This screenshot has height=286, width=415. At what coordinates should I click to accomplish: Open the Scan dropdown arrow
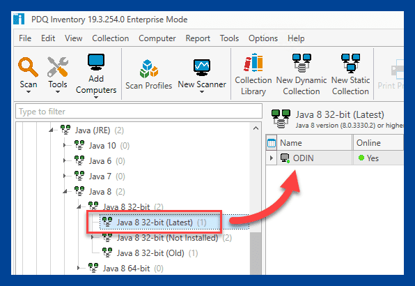[29, 92]
